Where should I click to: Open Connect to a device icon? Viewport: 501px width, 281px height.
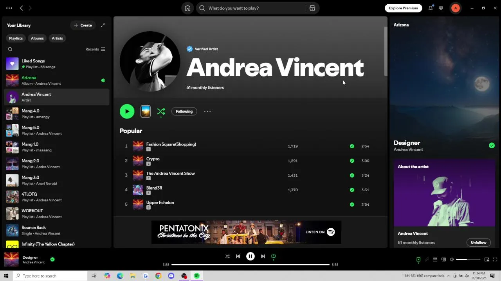coord(443,260)
